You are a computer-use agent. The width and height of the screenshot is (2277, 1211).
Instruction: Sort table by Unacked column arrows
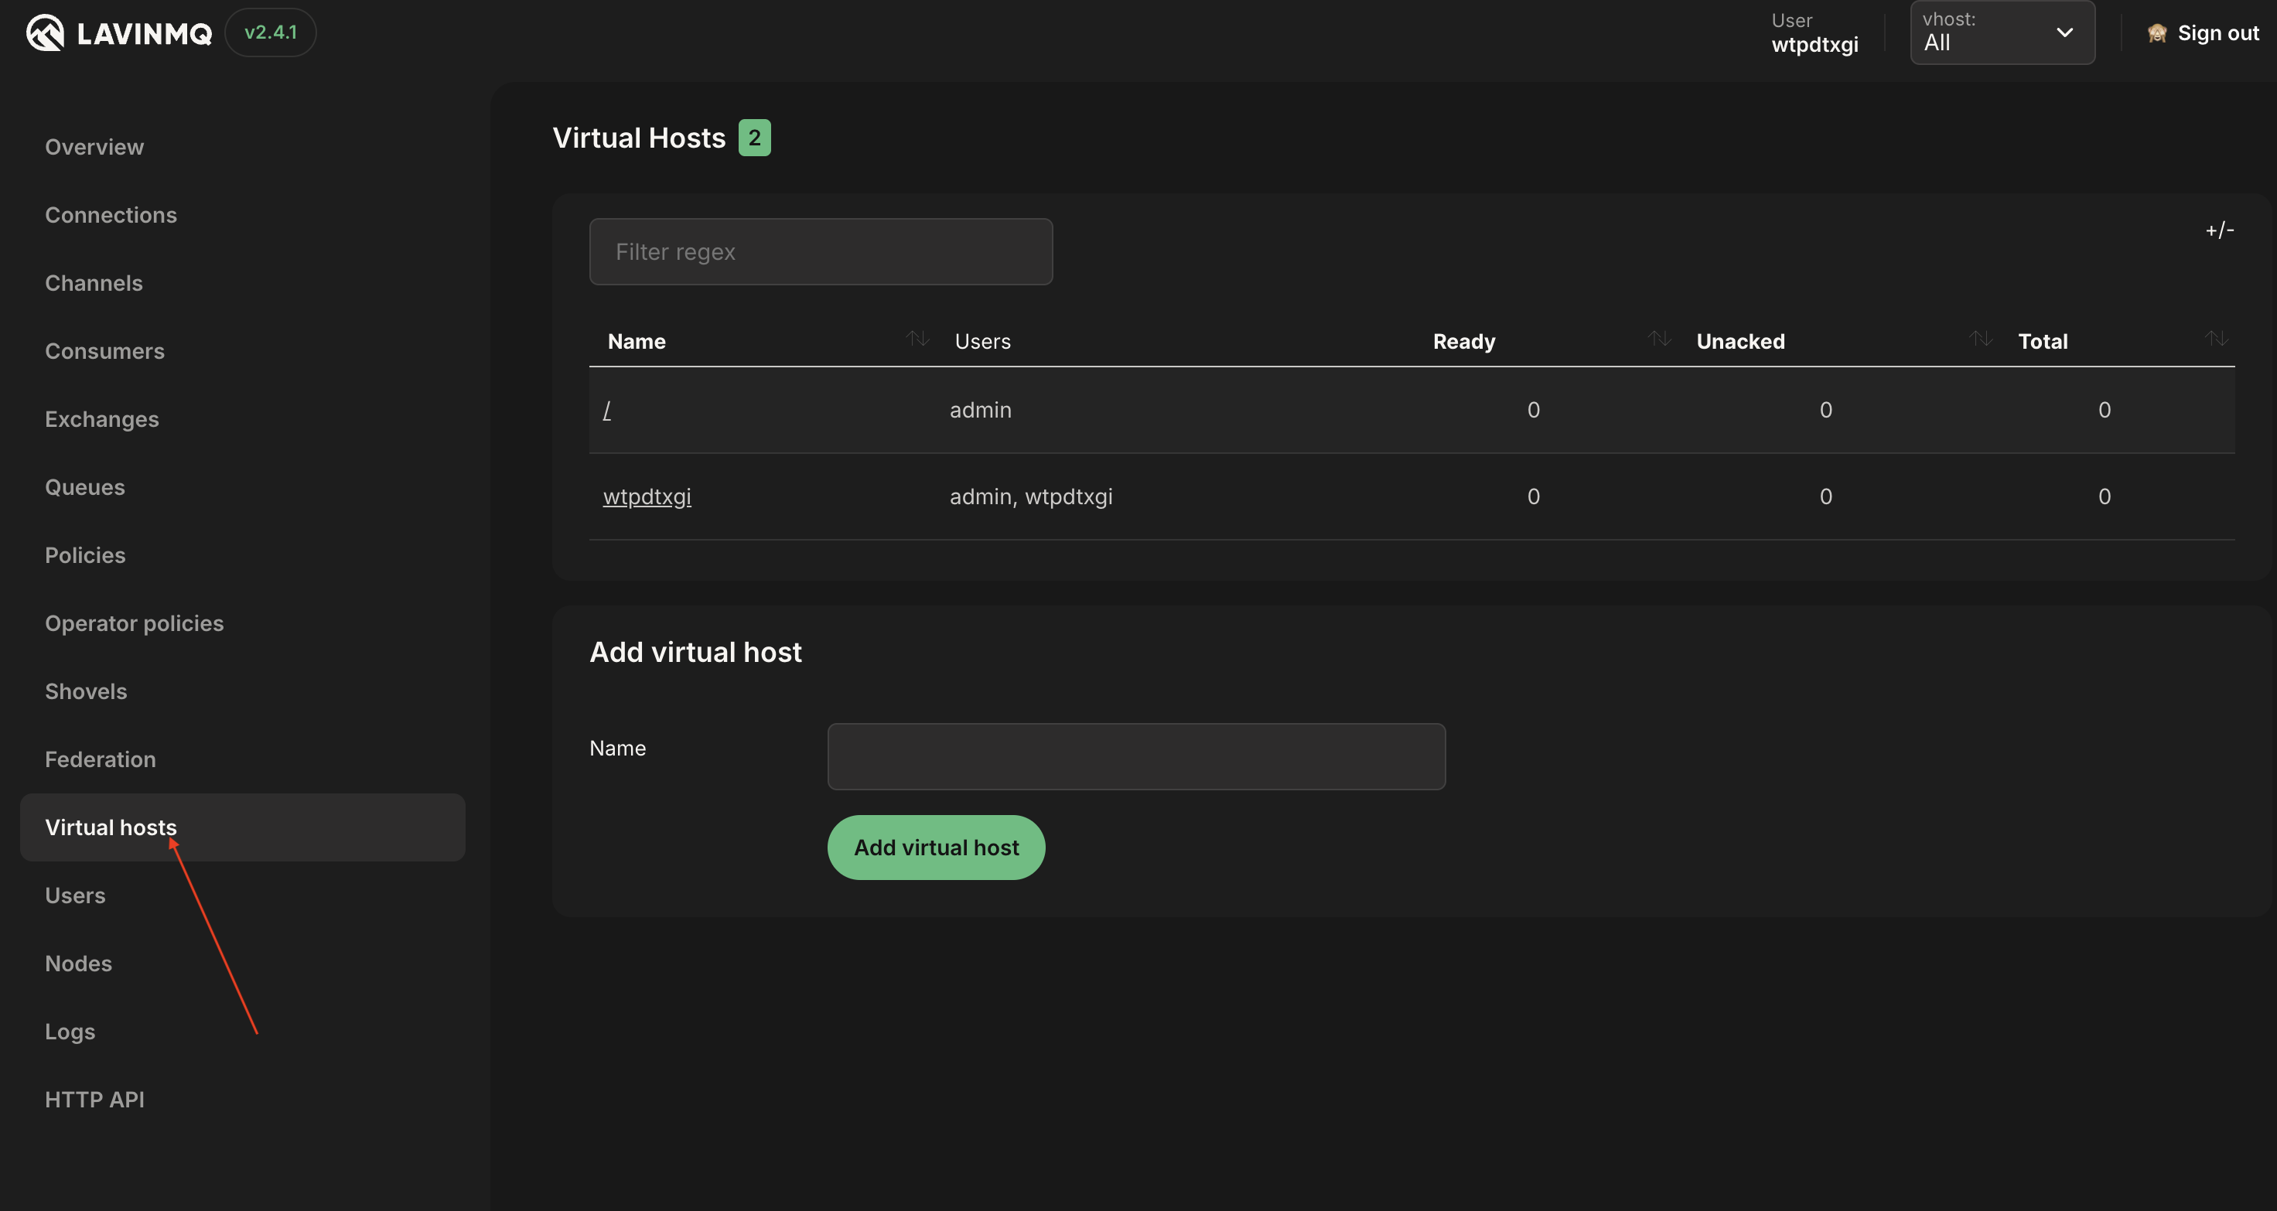coord(1980,339)
